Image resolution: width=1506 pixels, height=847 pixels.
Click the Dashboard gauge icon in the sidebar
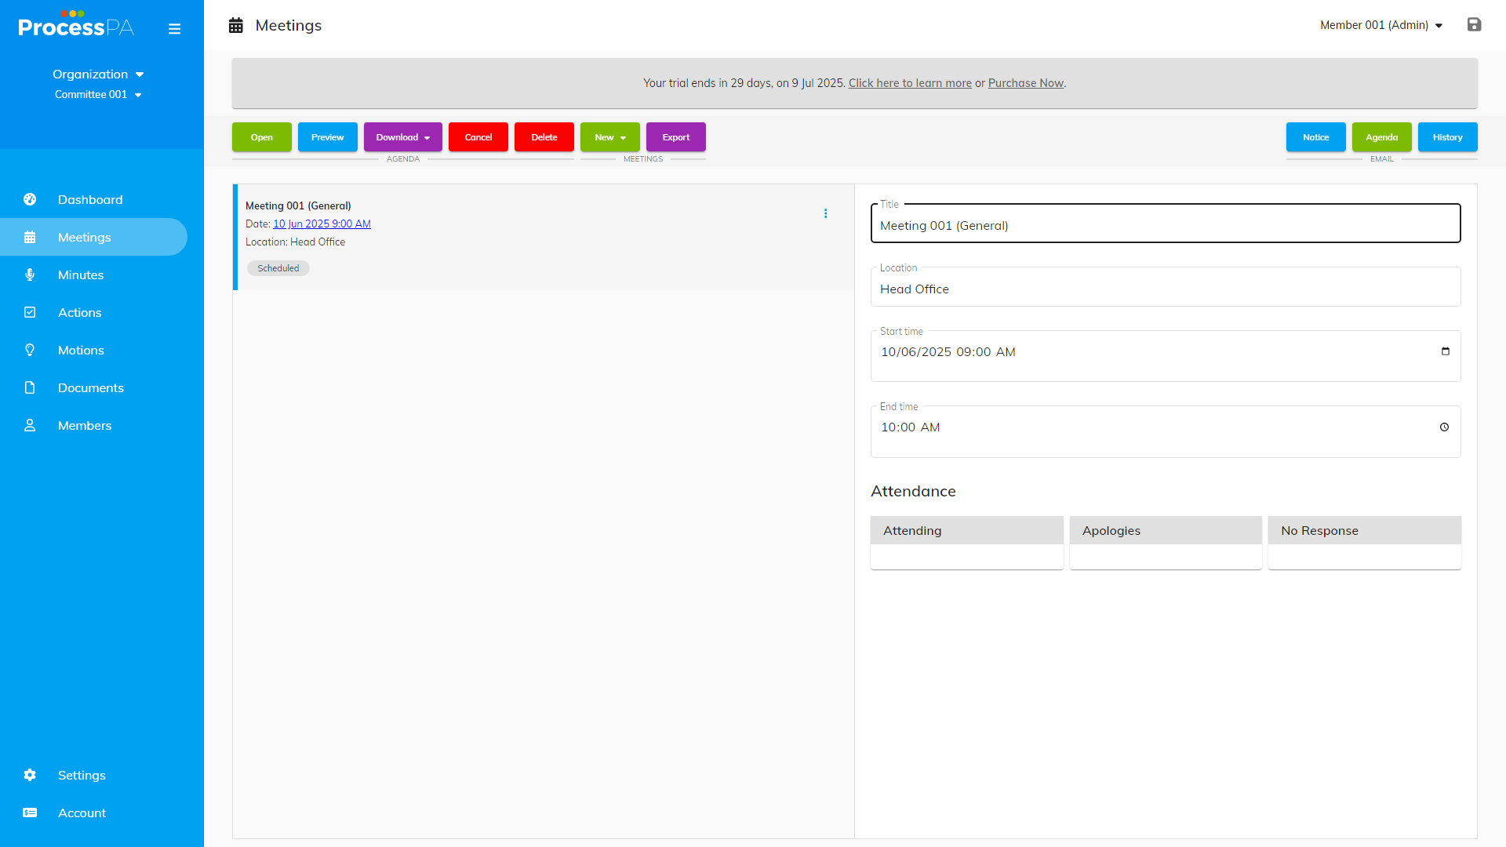(30, 199)
